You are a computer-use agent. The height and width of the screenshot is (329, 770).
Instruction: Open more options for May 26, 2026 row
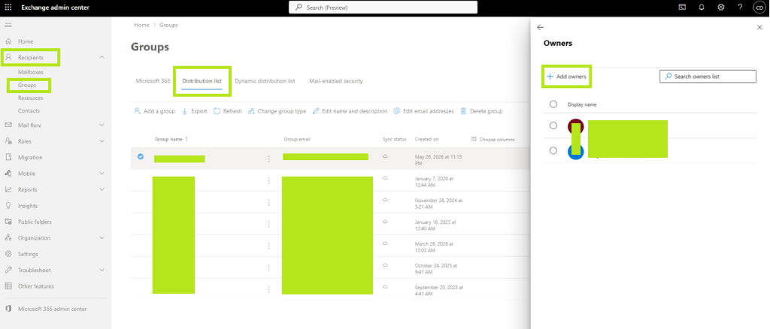[268, 158]
